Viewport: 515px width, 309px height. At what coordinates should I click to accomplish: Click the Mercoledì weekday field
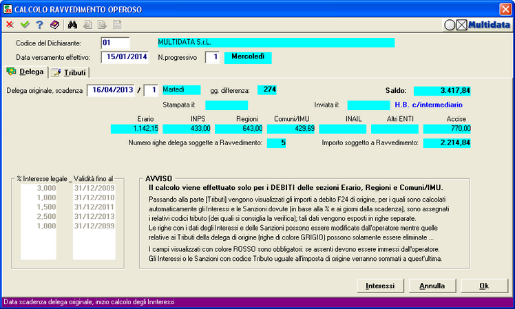click(x=248, y=57)
